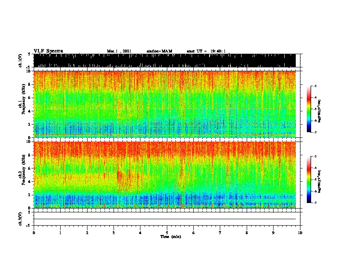
Task: Click the date label "Mar.1 , 2021"
Action: click(x=119, y=51)
